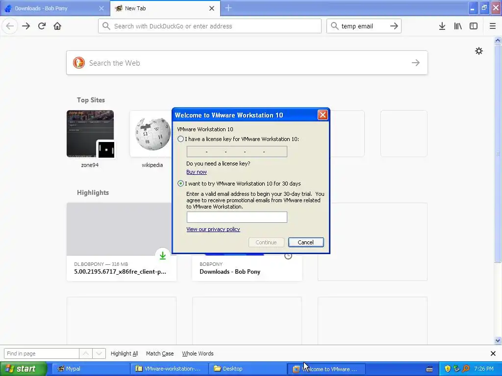Open the zone94 top site thumbnail
The height and width of the screenshot is (376, 502).
click(90, 134)
